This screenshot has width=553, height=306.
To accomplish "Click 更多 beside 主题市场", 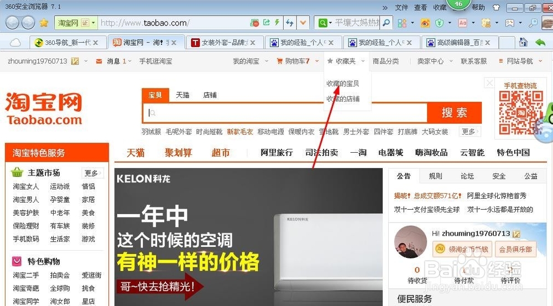I will (x=92, y=173).
